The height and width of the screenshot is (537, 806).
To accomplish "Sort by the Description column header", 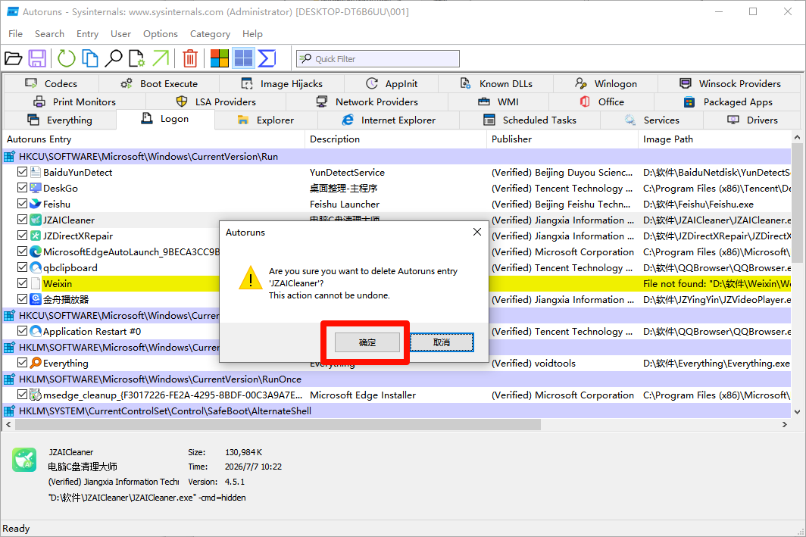I will pyautogui.click(x=395, y=139).
